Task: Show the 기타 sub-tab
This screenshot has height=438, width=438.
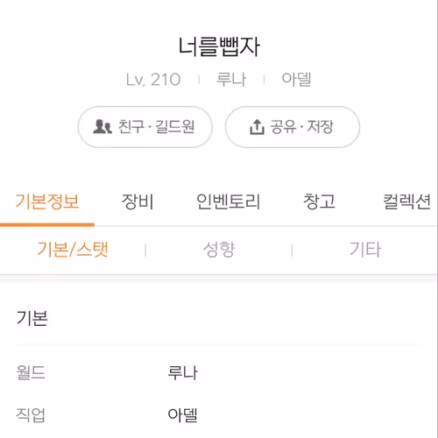Action: pyautogui.click(x=365, y=250)
